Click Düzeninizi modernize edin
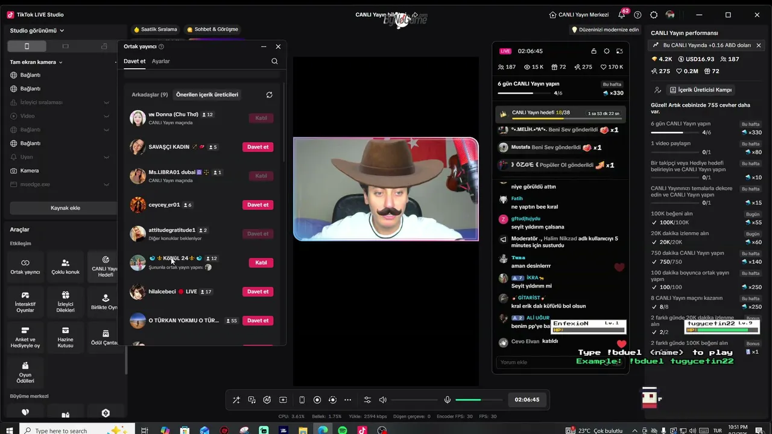772x434 pixels. (605, 30)
